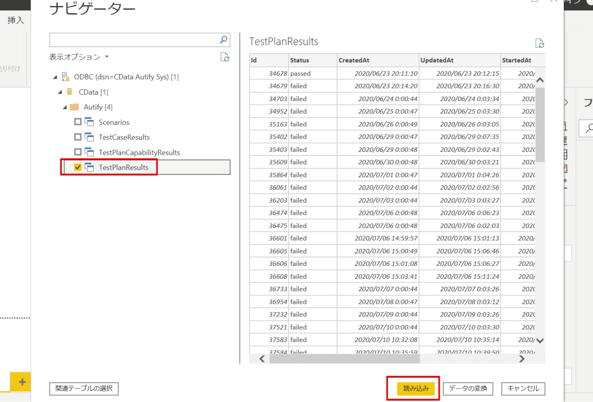Image resolution: width=593 pixels, height=402 pixels.
Task: Open the 表示オプション dropdown
Action: point(79,57)
